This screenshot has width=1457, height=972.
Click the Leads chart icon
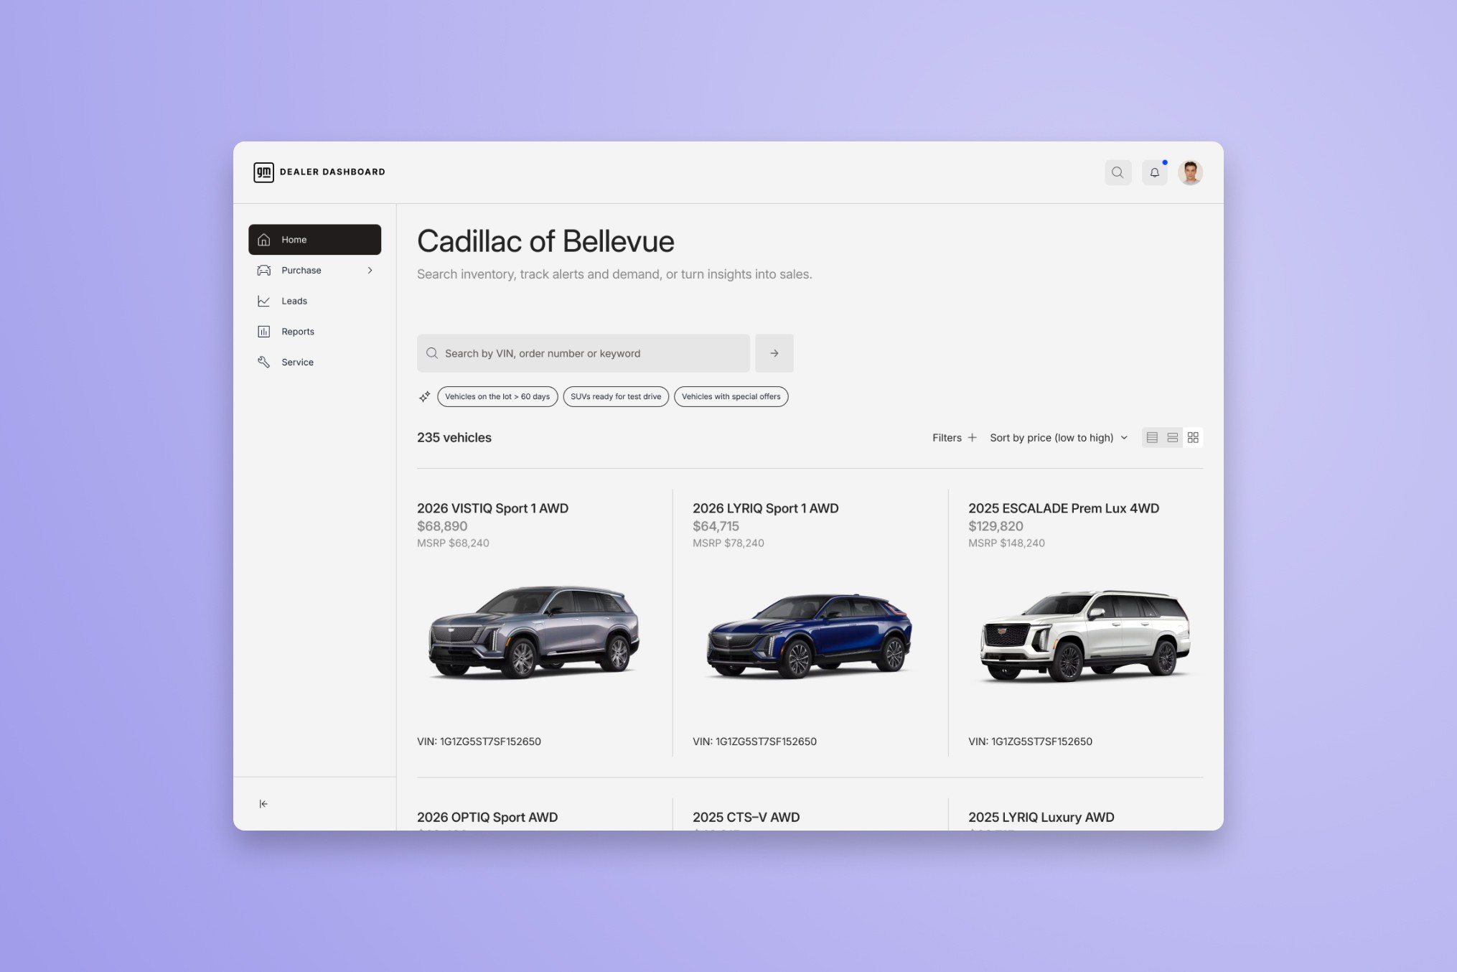coord(264,301)
